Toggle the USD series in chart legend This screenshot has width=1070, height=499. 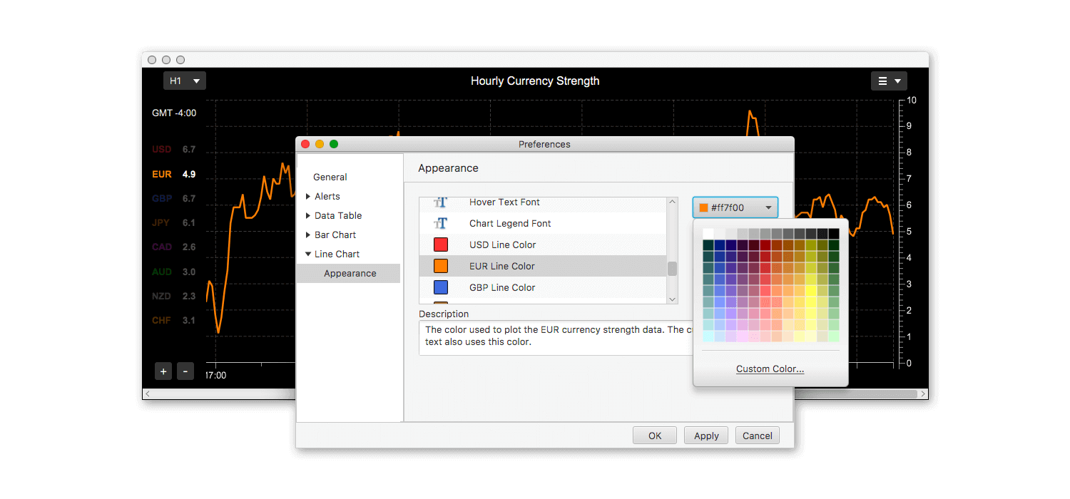(x=160, y=149)
